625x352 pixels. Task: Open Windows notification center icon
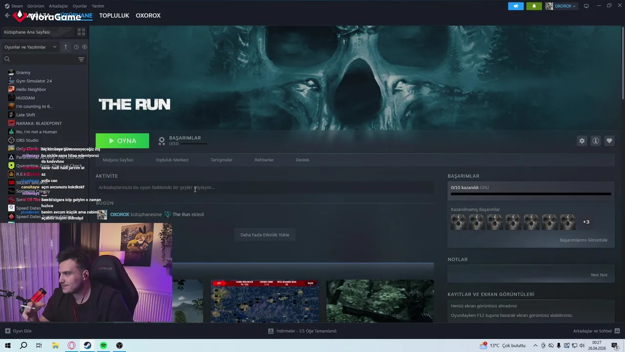pos(616,346)
